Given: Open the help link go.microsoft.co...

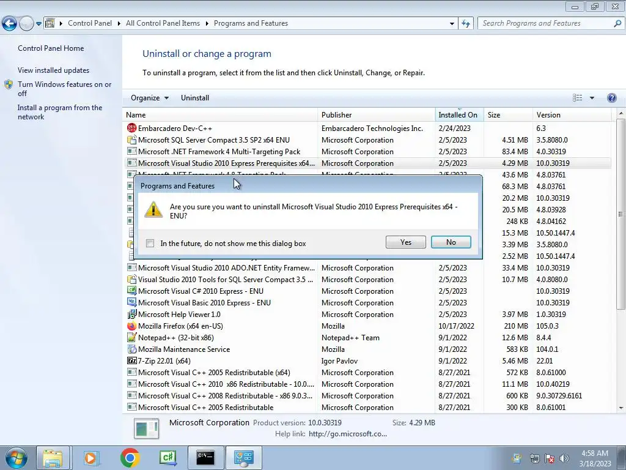Looking at the screenshot, I should 348,434.
